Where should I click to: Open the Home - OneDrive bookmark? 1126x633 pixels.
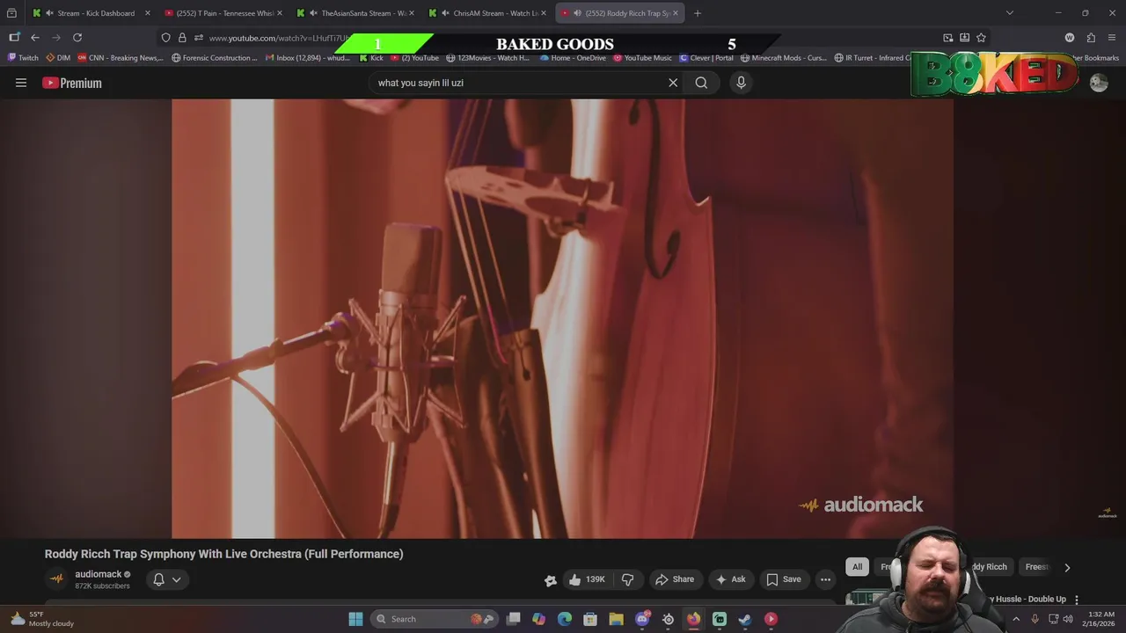click(x=573, y=58)
